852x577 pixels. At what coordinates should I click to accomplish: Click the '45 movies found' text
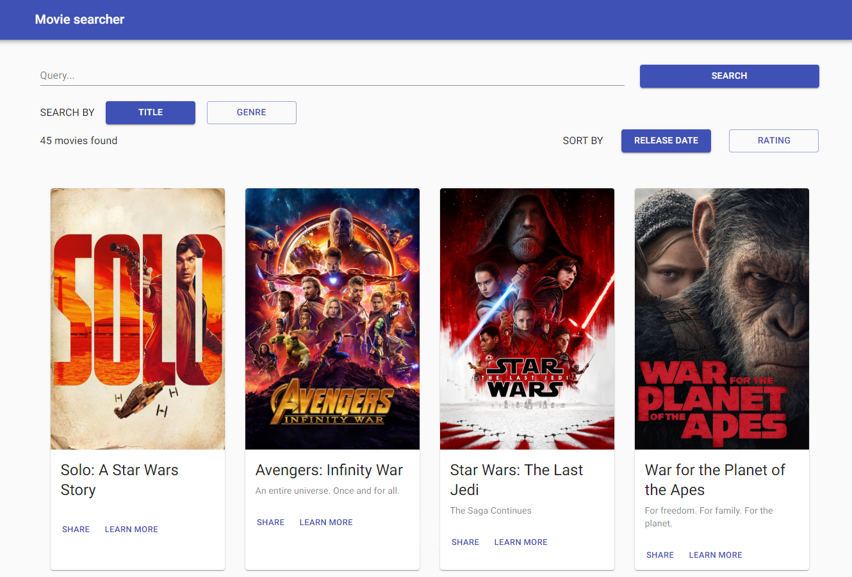point(79,140)
